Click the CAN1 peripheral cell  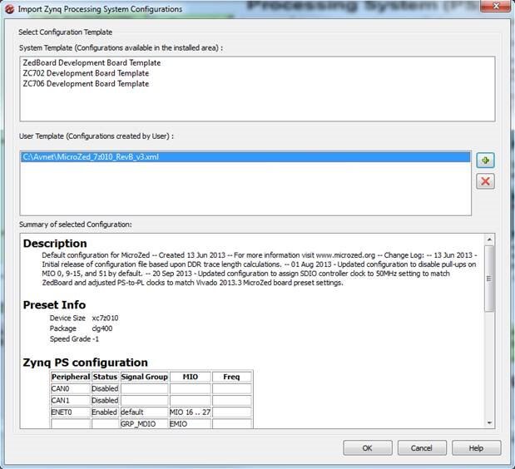pyautogui.click(x=71, y=401)
